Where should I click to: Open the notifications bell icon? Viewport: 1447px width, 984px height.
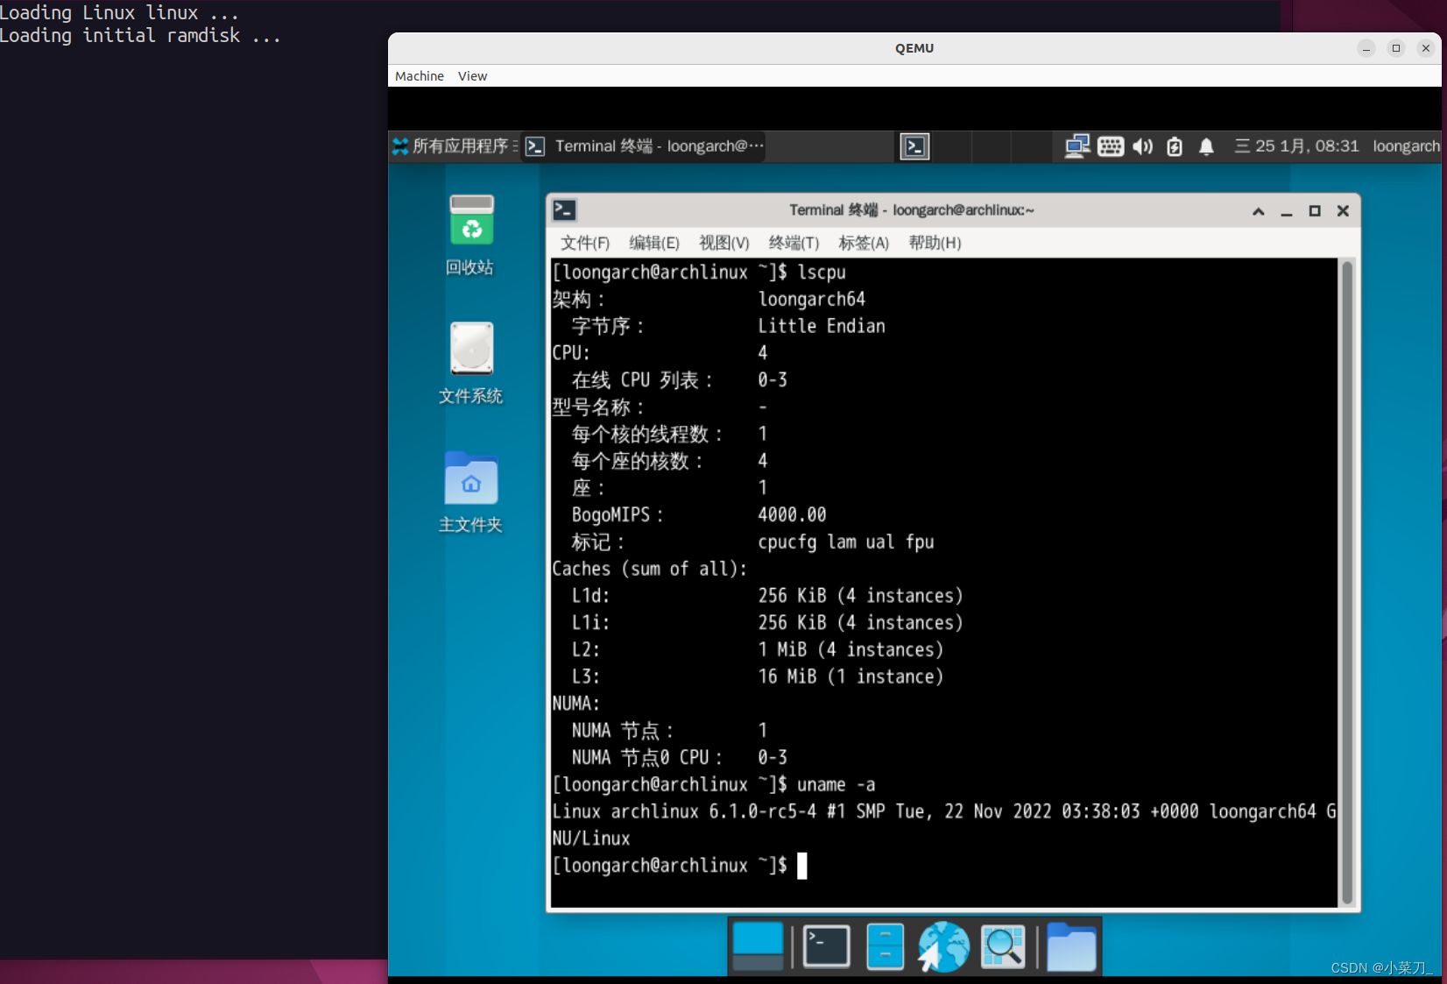[1206, 146]
